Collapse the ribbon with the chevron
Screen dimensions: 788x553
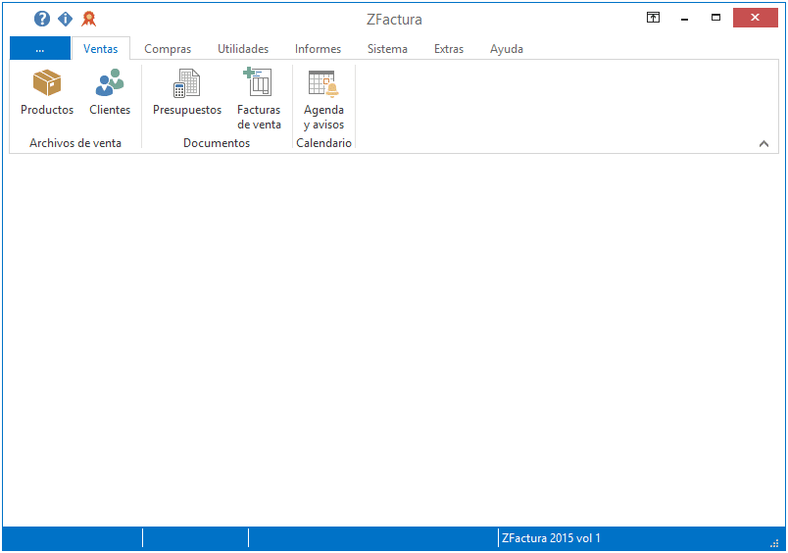coord(763,144)
